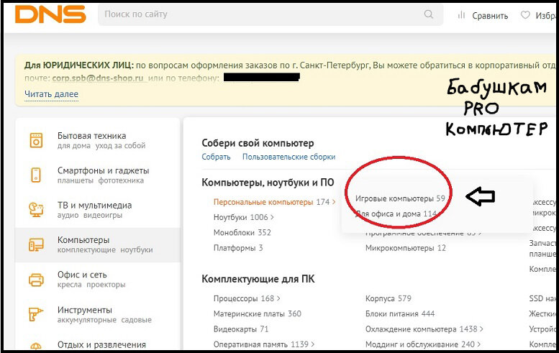Open Видеокарты 71 link
The height and width of the screenshot is (353, 559).
coord(241,329)
